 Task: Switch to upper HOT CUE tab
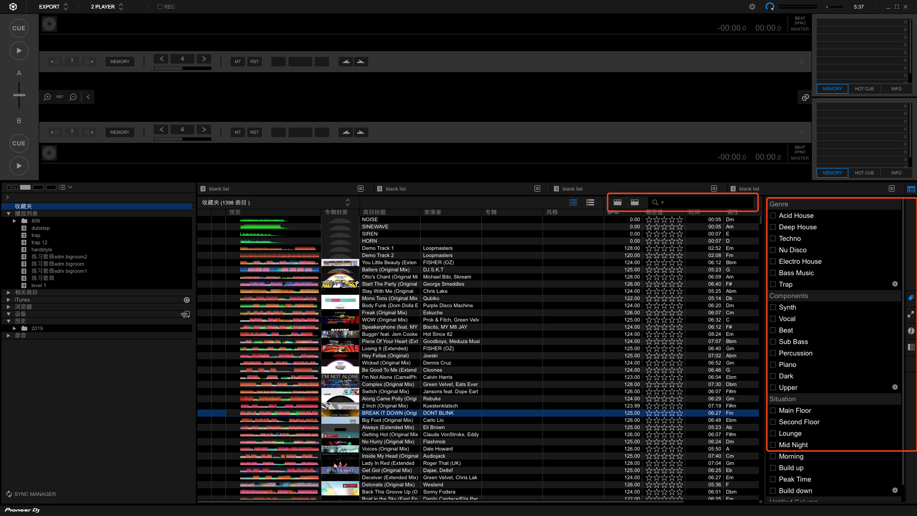tap(864, 89)
